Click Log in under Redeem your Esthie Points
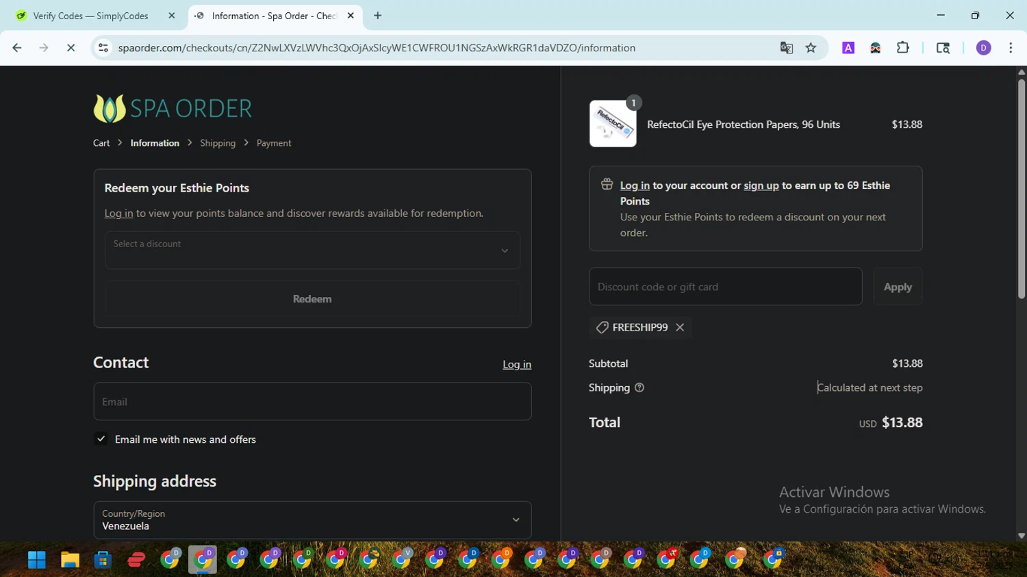Viewport: 1027px width, 577px height. 118,214
